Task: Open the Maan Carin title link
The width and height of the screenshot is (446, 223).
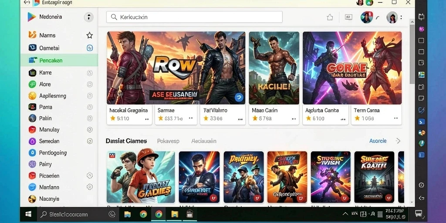Action: click(x=264, y=110)
